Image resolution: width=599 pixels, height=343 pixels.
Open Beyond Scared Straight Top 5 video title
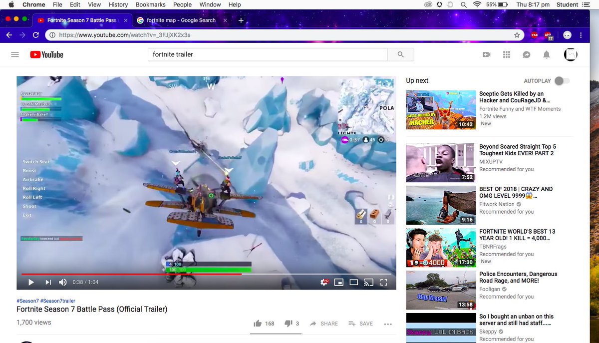[517, 150]
